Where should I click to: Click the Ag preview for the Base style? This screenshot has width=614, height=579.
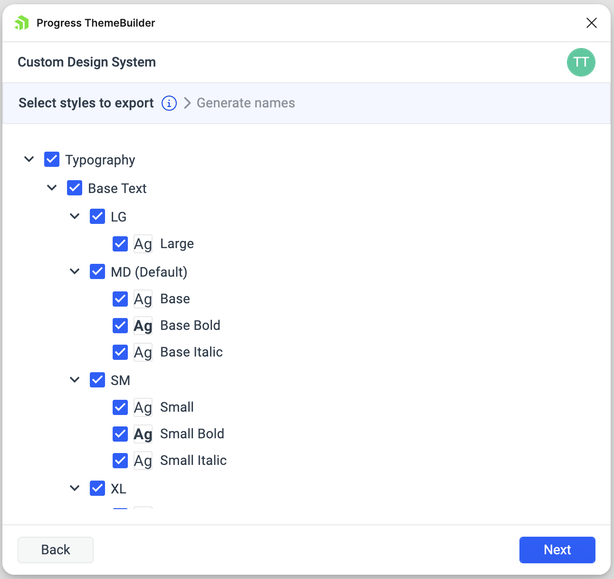click(x=143, y=299)
